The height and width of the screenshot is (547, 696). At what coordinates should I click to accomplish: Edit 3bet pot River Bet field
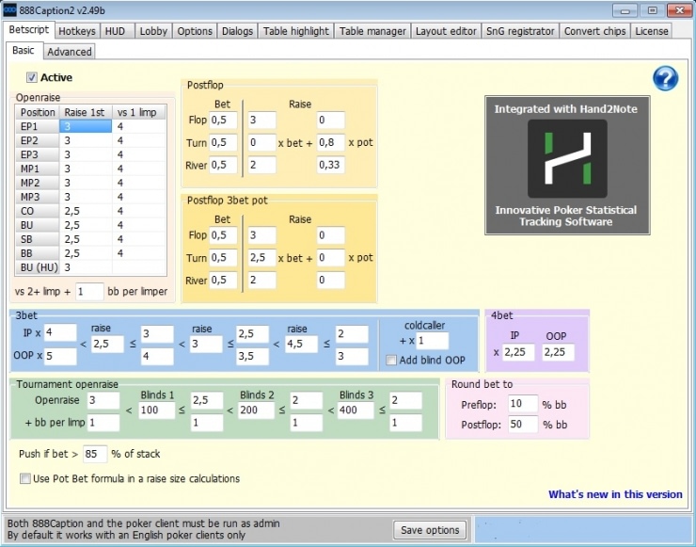click(223, 280)
